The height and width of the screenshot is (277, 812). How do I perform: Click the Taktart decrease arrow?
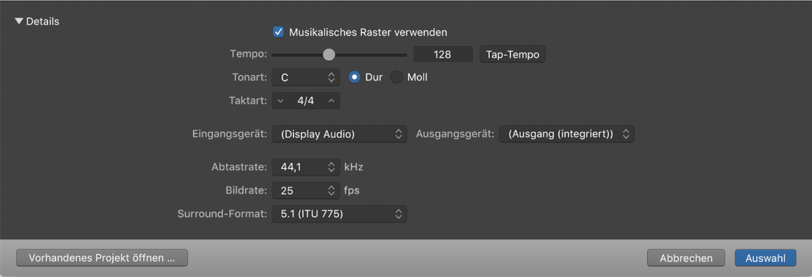(x=280, y=100)
